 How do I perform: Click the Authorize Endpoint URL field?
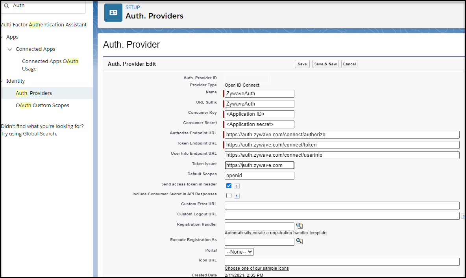click(x=342, y=135)
